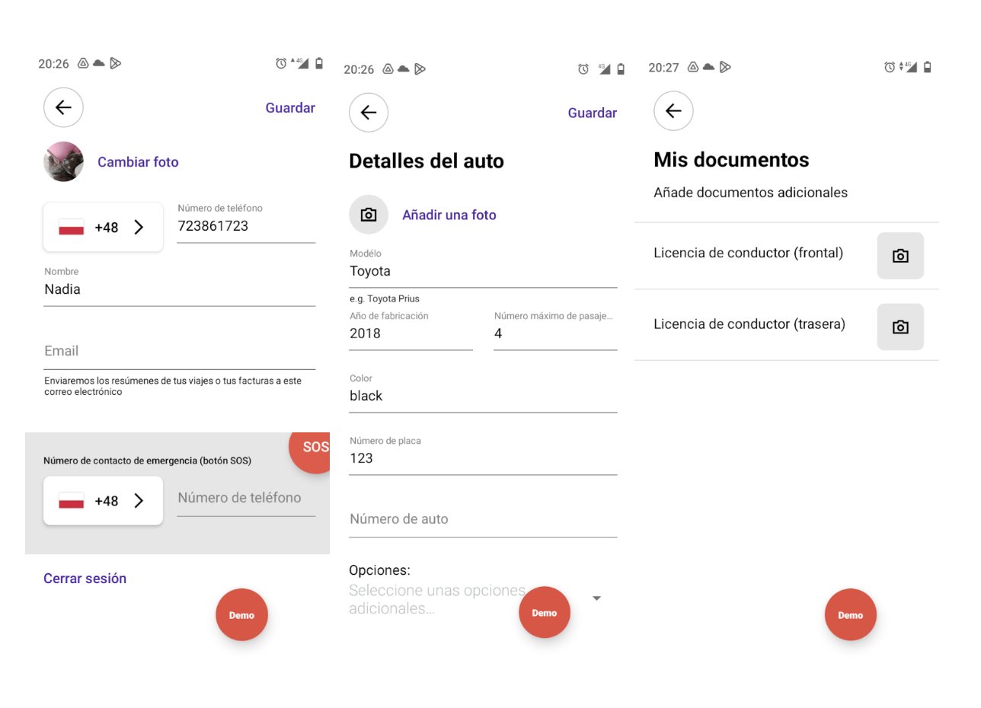Screen dimensions: 981x708
Task: Open the +48 country selector for emergency contact
Action: (x=104, y=501)
